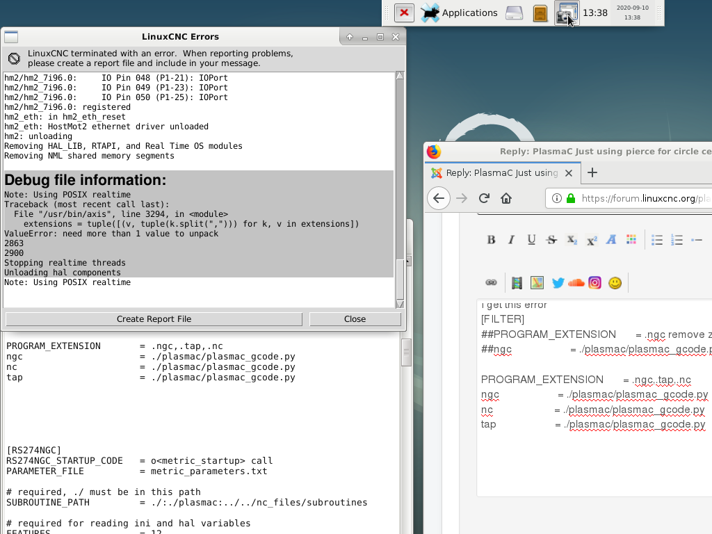Click 'Traceback (most recent call last):' line
712x534 pixels.
point(87,205)
